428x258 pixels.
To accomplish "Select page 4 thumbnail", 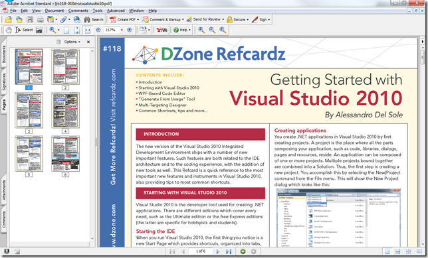I will pyautogui.click(x=65, y=110).
